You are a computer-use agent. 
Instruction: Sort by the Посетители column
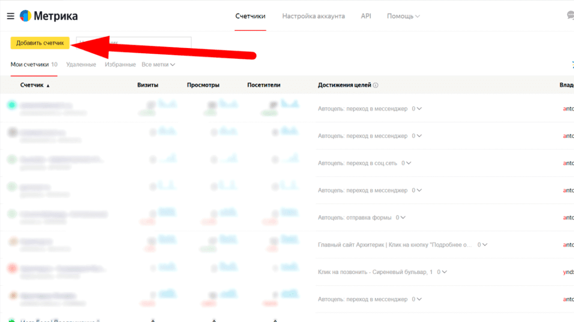(263, 85)
